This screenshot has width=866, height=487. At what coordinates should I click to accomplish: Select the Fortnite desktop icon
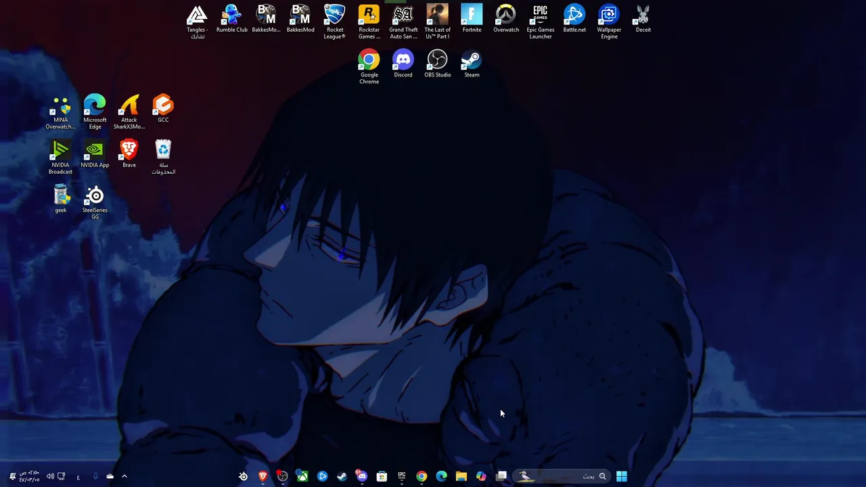click(472, 19)
